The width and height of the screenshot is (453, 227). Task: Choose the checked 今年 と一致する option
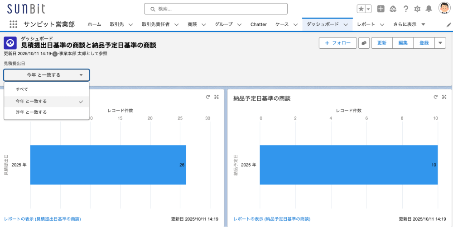coord(31,101)
